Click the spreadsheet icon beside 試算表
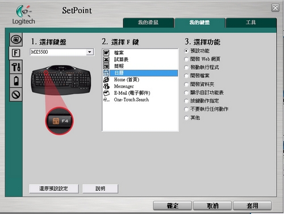This screenshot has height=214, width=284. click(x=106, y=59)
